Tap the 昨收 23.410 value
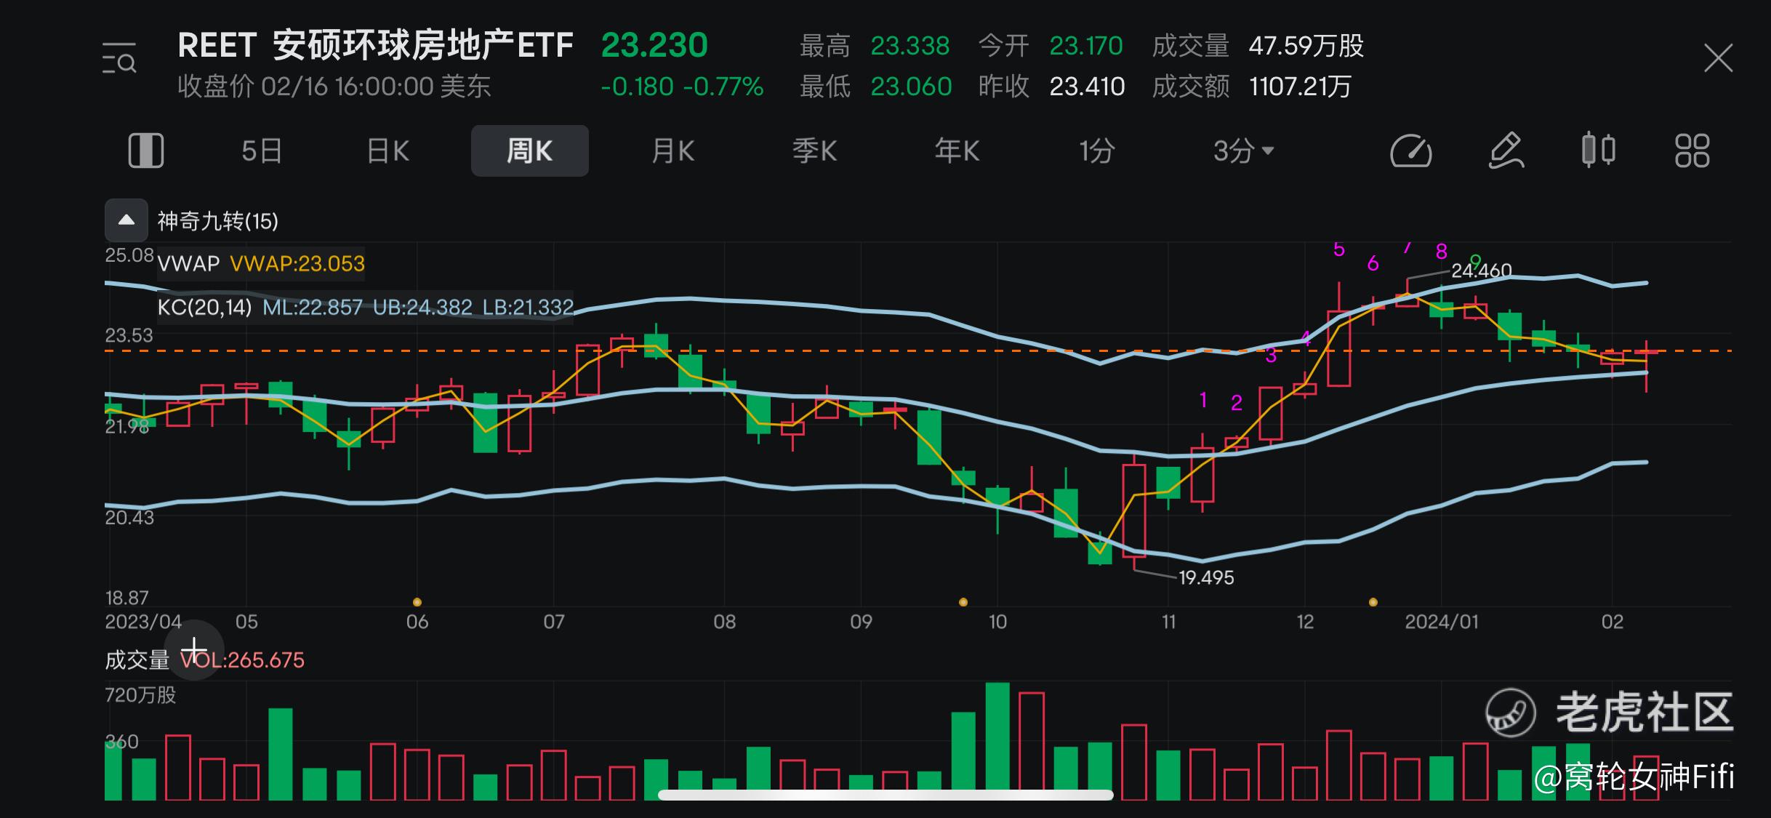 (x=1088, y=87)
